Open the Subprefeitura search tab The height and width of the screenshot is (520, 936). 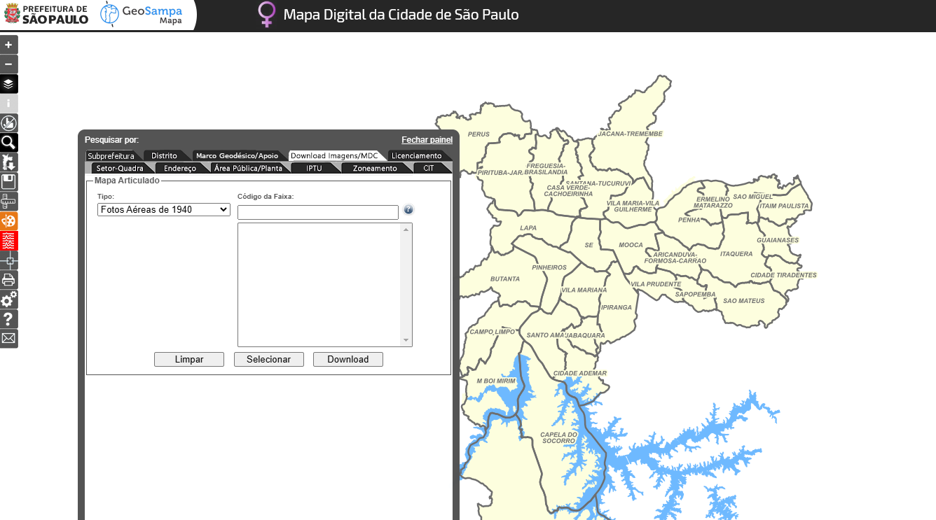(x=111, y=155)
